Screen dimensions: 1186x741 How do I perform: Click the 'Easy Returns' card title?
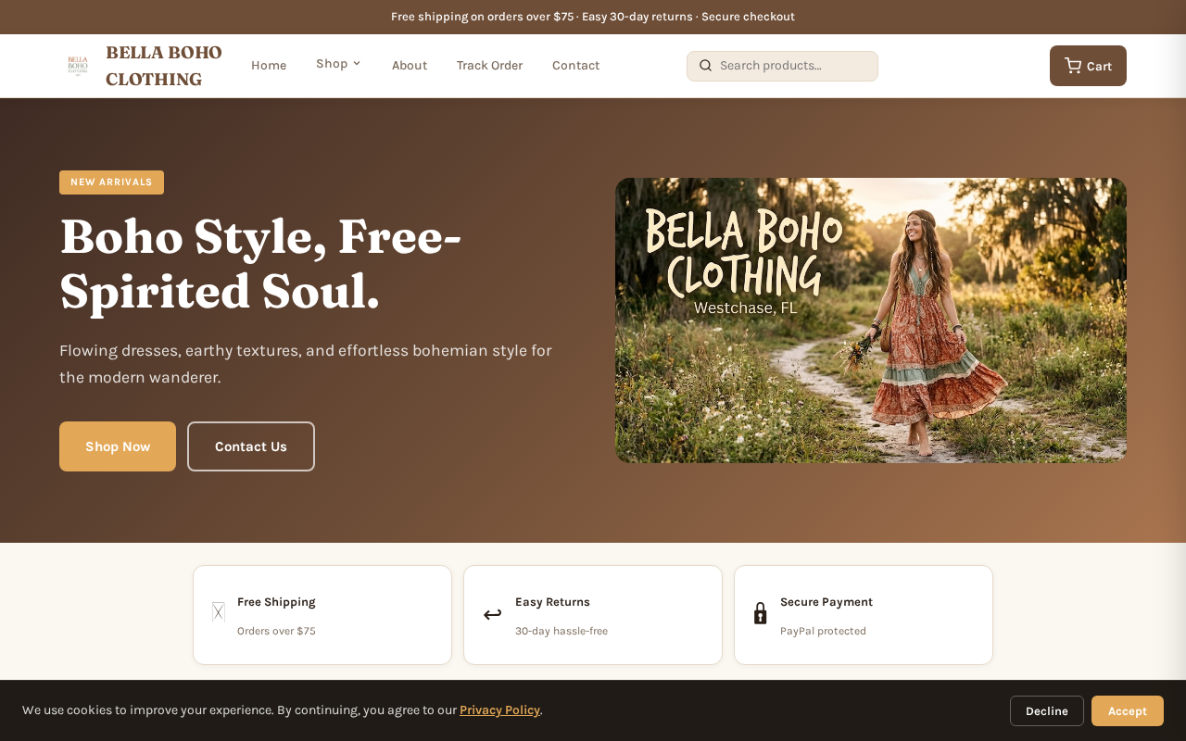(x=552, y=602)
